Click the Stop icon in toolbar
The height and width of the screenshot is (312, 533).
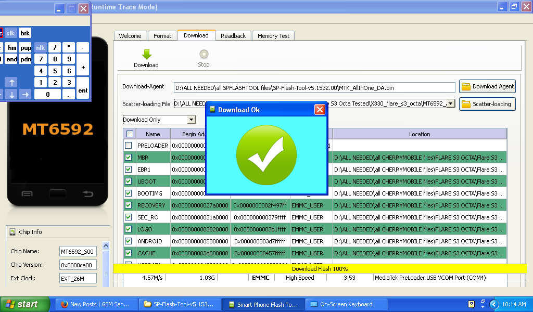pos(204,55)
